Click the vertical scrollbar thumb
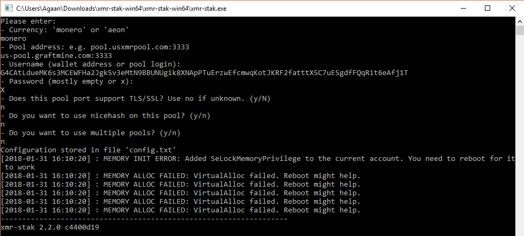The image size is (524, 236). pos(520,30)
